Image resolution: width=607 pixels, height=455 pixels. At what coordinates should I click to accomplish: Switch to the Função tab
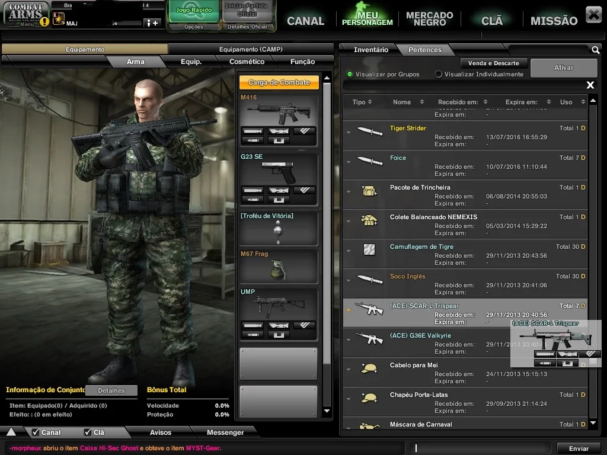302,62
